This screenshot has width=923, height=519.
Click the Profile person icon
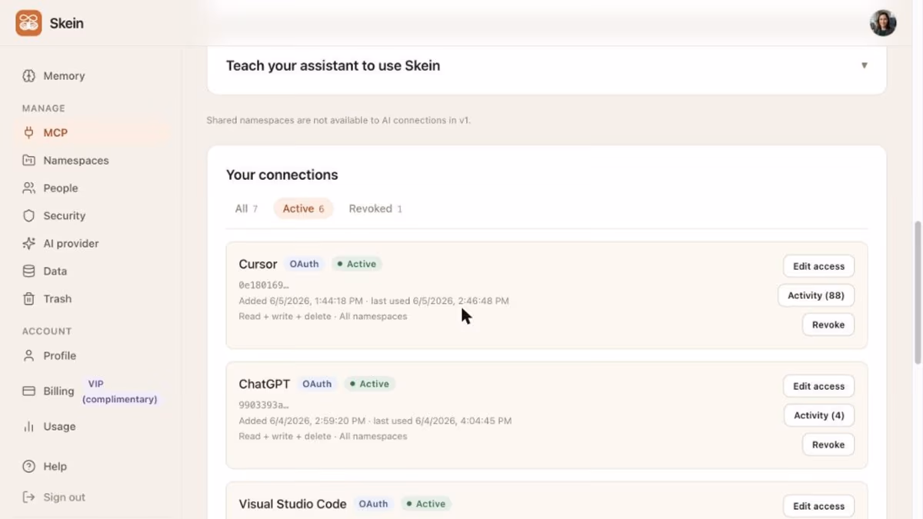click(29, 356)
